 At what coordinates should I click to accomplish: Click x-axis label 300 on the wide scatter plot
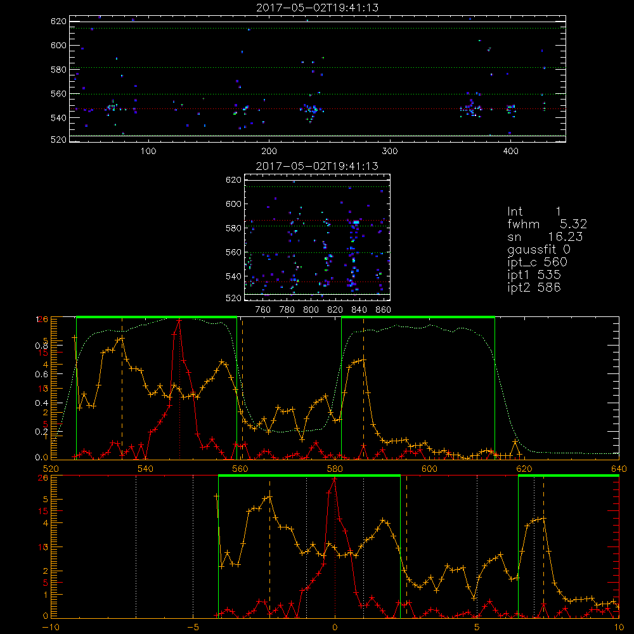[390, 152]
